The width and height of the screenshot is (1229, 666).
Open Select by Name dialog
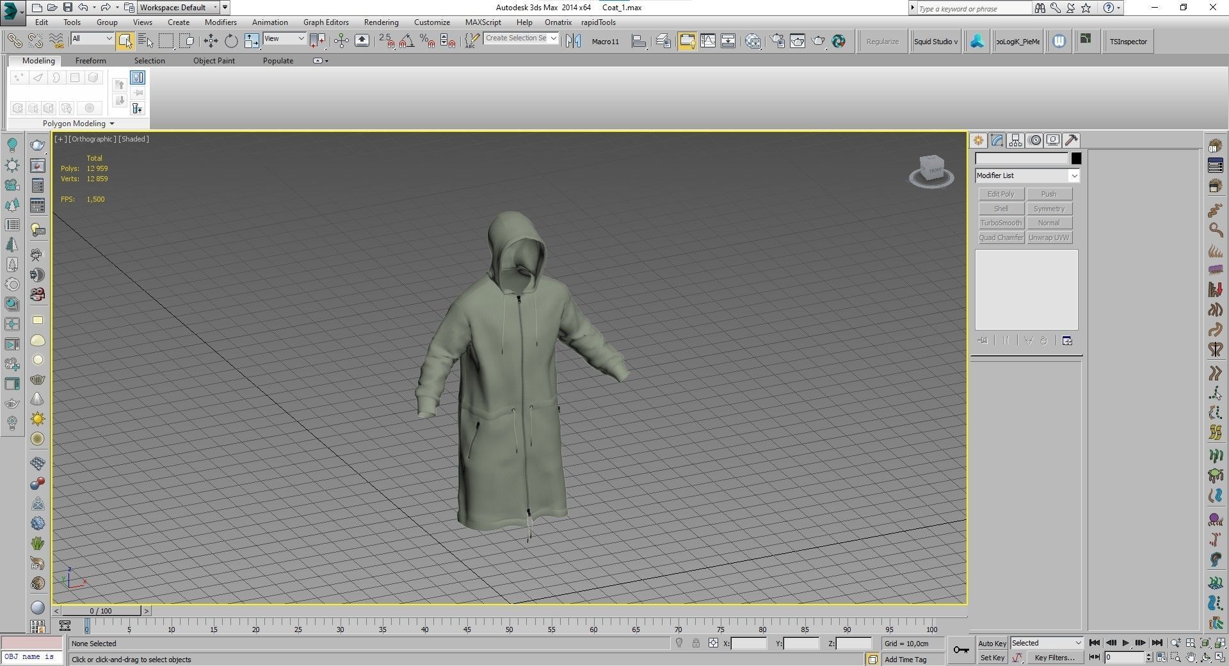click(145, 41)
